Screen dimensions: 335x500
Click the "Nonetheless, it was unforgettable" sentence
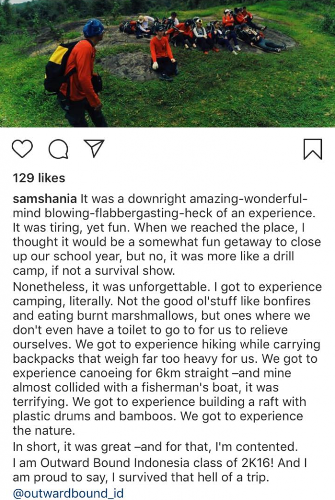(98, 287)
